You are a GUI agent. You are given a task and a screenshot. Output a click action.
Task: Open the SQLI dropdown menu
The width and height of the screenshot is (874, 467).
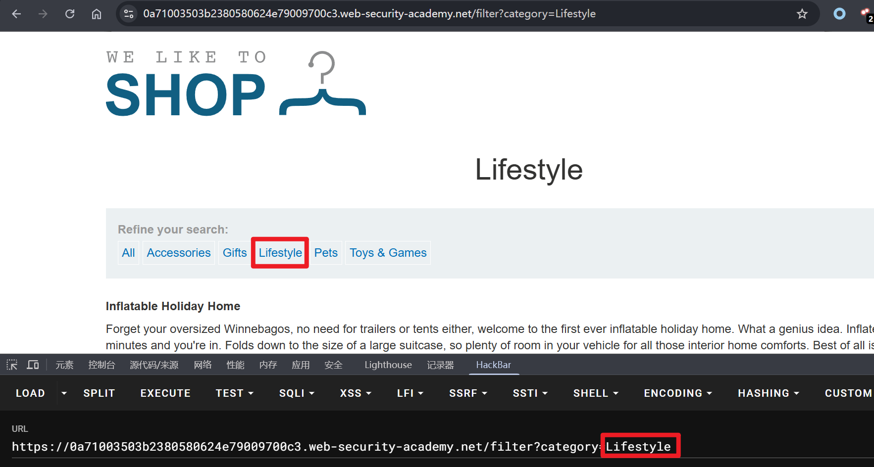(x=297, y=393)
